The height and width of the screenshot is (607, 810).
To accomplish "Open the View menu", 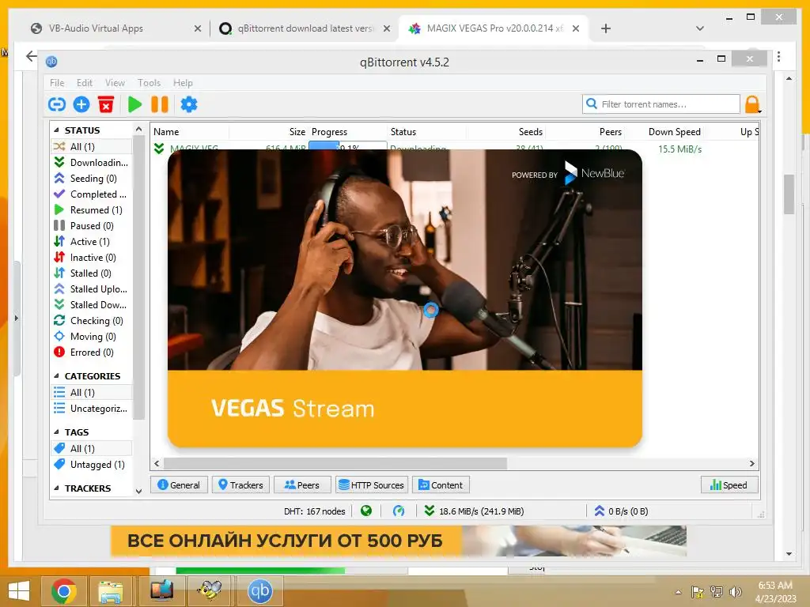I will click(x=115, y=82).
